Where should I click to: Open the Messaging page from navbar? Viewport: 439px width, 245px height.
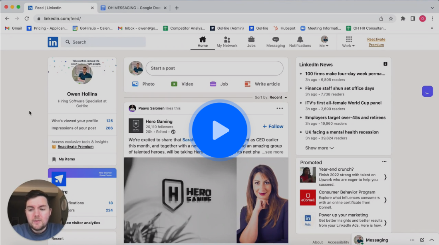click(276, 42)
